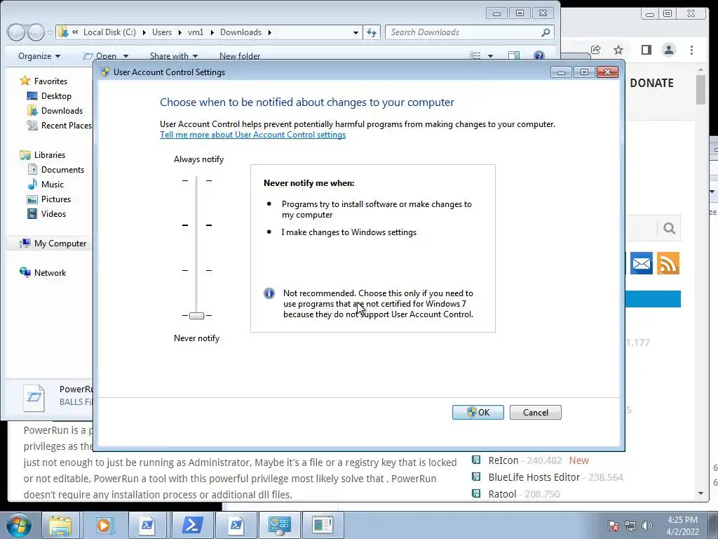Click OK in User Account Control Settings
This screenshot has width=718, height=539.
477,412
